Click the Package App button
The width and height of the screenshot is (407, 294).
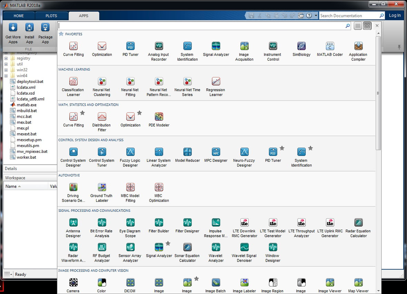coord(46,34)
